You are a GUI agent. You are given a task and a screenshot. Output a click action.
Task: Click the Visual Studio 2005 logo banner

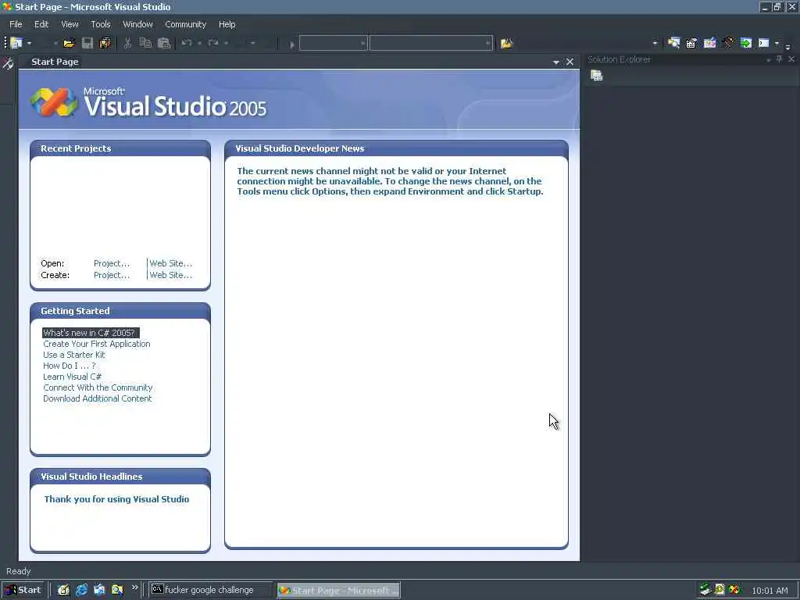[148, 102]
